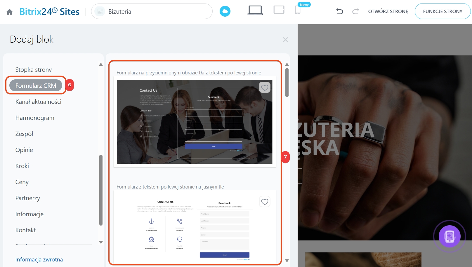Switch to tablet preview
472x267 pixels.
[x=279, y=10]
